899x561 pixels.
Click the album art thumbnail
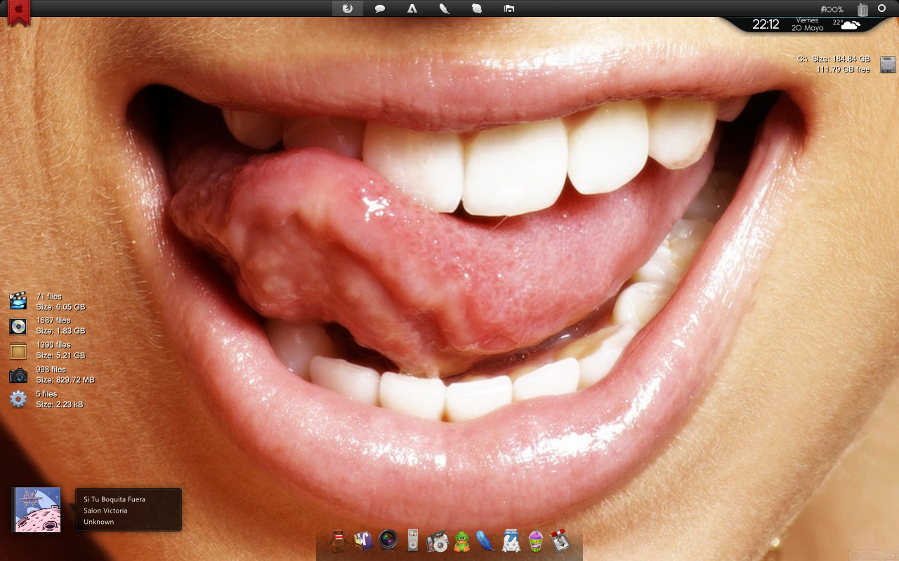(x=37, y=510)
